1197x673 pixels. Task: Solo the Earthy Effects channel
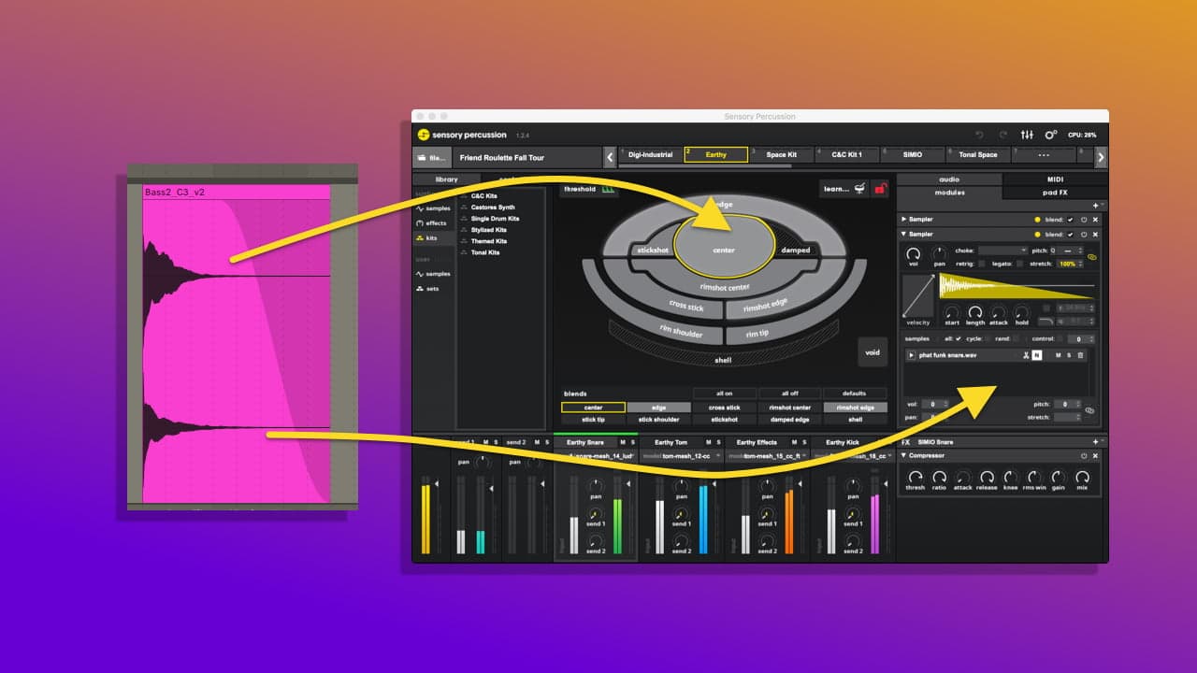804,442
